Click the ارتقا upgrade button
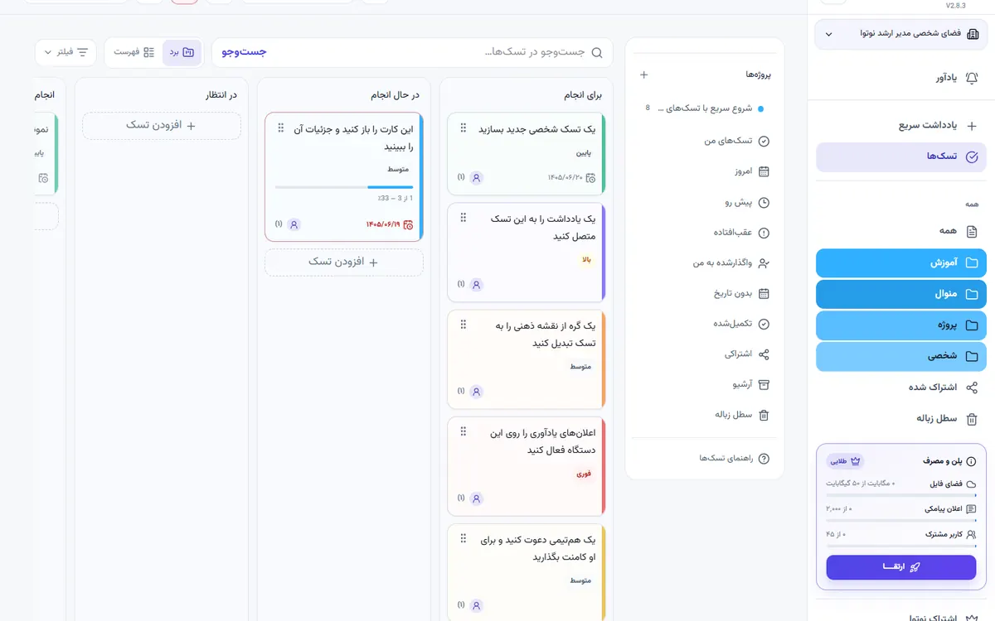 [901, 567]
